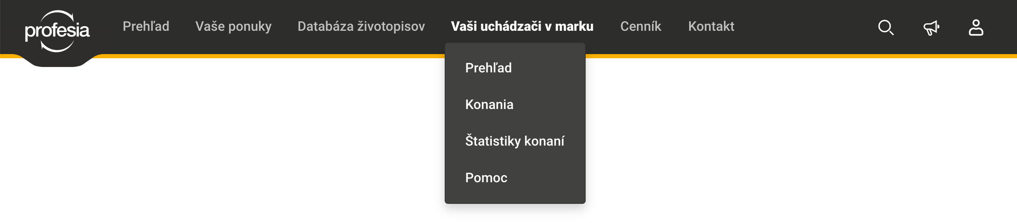Open the Cenník page
This screenshot has width=1017, height=223.
[x=641, y=26]
